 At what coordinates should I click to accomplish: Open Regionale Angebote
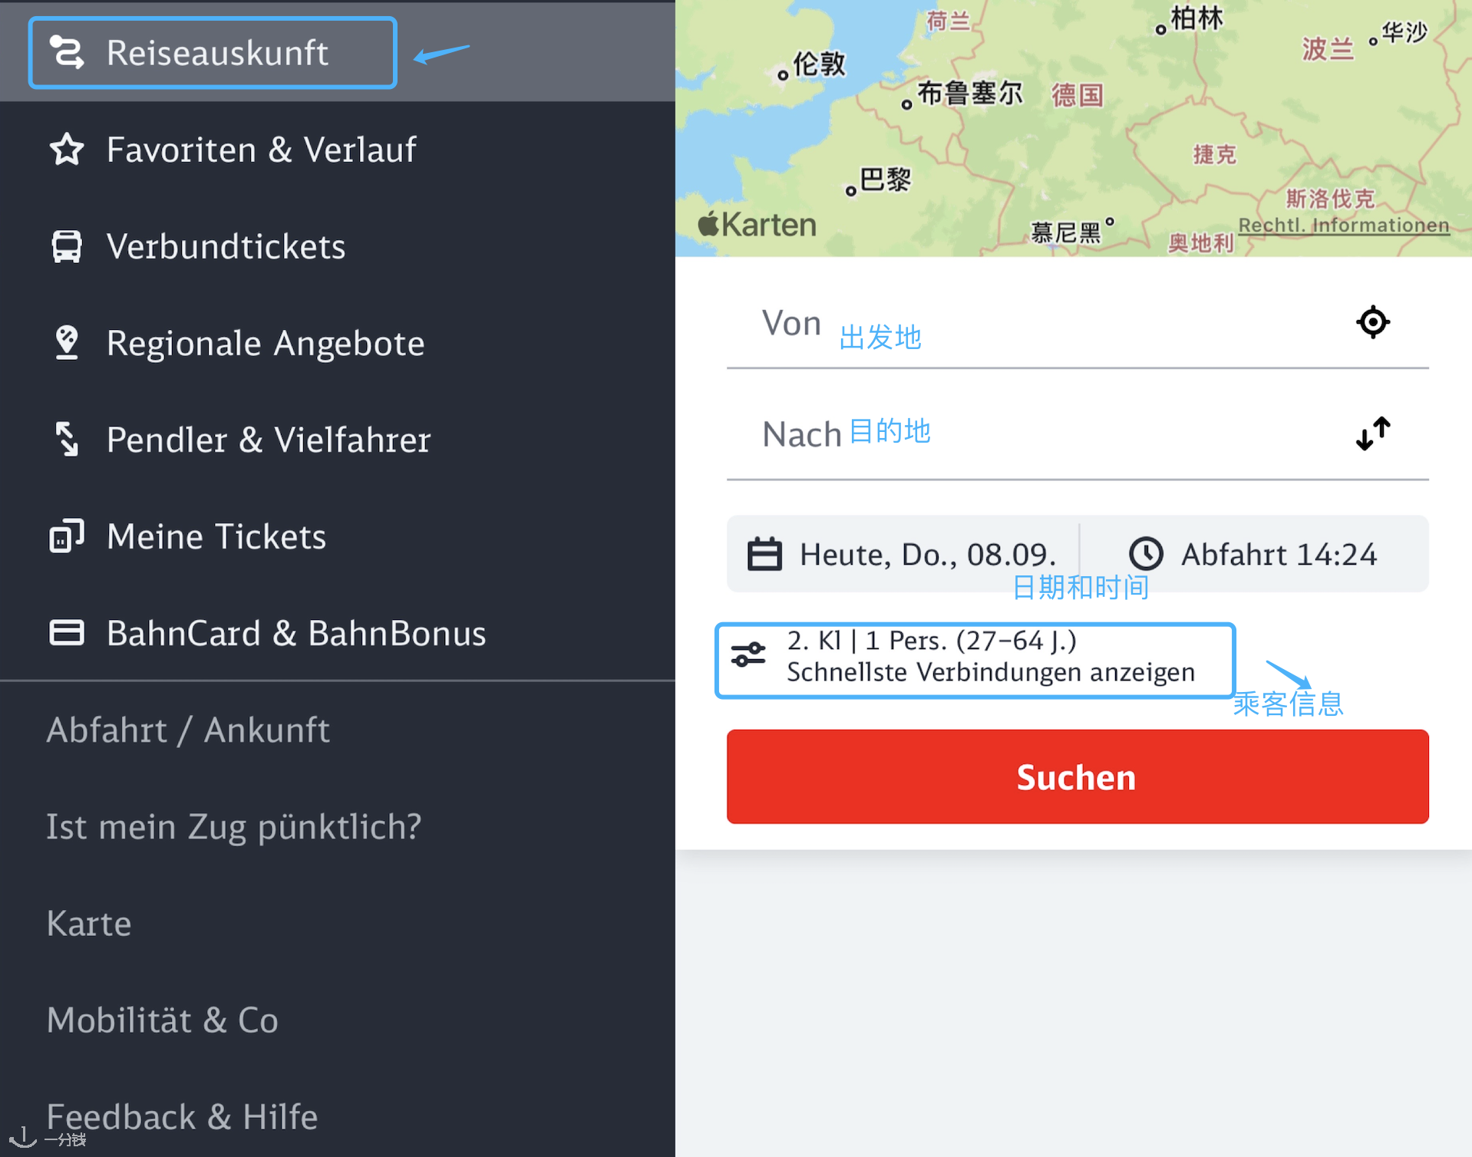pos(338,343)
